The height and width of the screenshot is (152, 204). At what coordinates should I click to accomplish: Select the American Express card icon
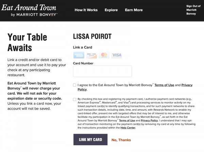pos(79,55)
